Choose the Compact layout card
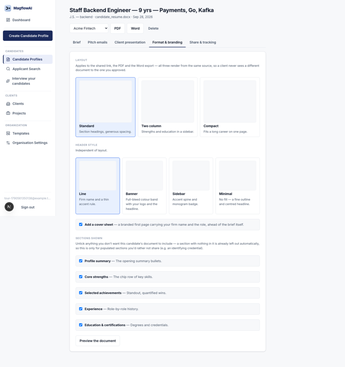The height and width of the screenshot is (367, 345). [230, 107]
